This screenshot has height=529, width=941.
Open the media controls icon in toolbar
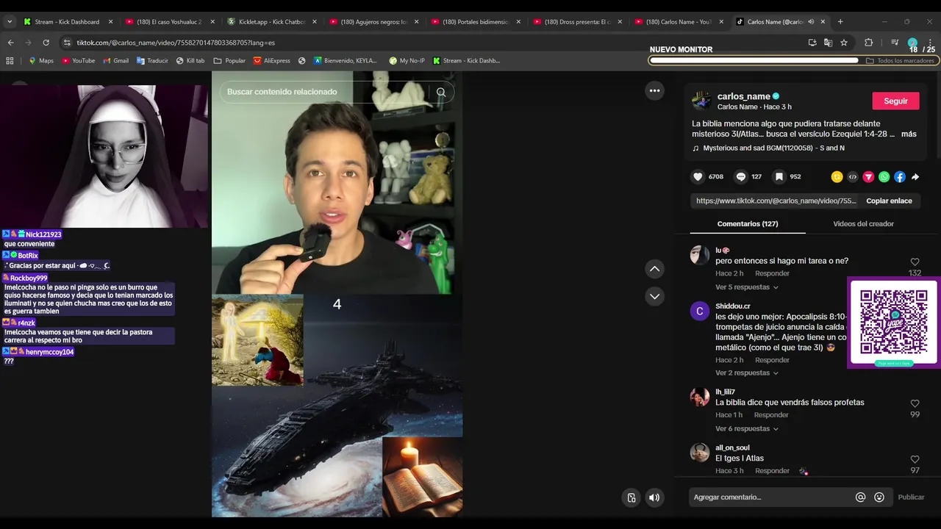895,43
